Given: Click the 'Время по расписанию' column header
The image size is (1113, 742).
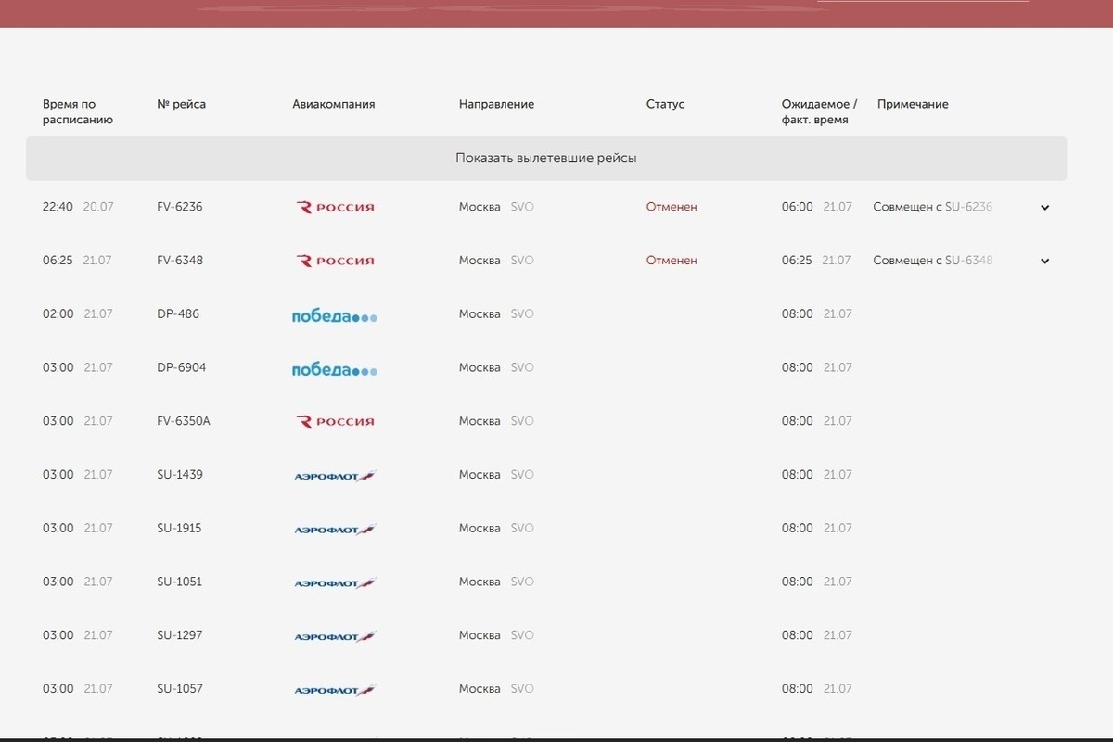Looking at the screenshot, I should (78, 112).
